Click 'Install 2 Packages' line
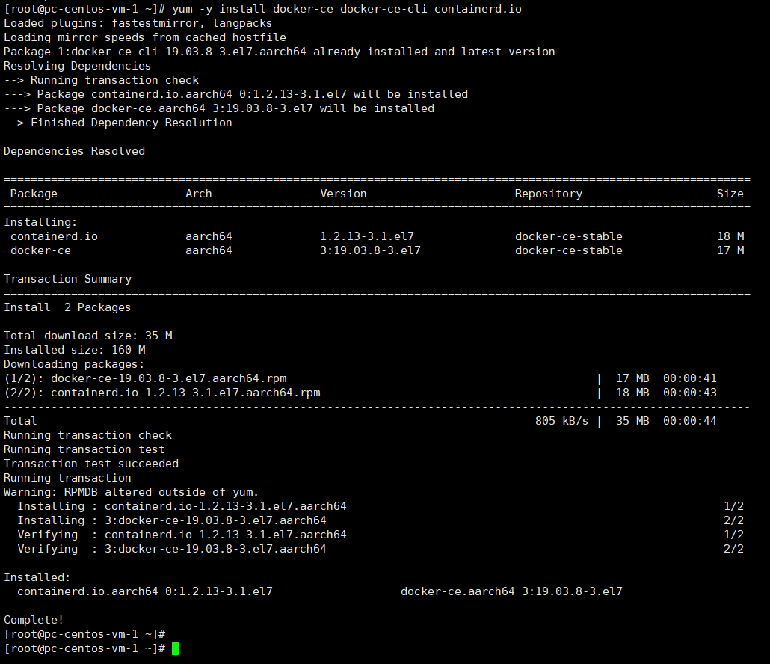 pyautogui.click(x=67, y=308)
